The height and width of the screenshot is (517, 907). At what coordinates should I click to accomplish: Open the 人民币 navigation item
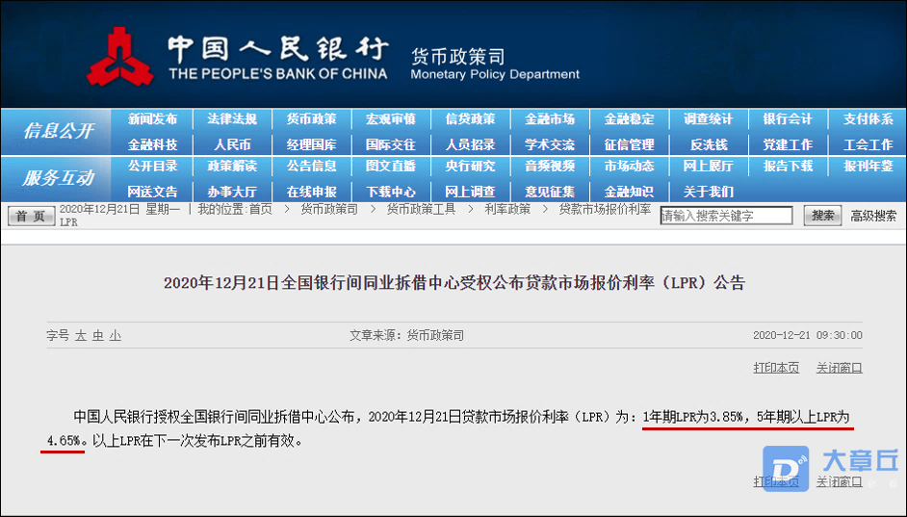click(232, 144)
